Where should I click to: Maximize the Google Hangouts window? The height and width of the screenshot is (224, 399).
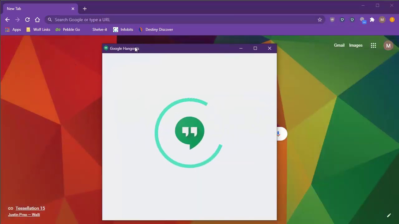tap(255, 48)
